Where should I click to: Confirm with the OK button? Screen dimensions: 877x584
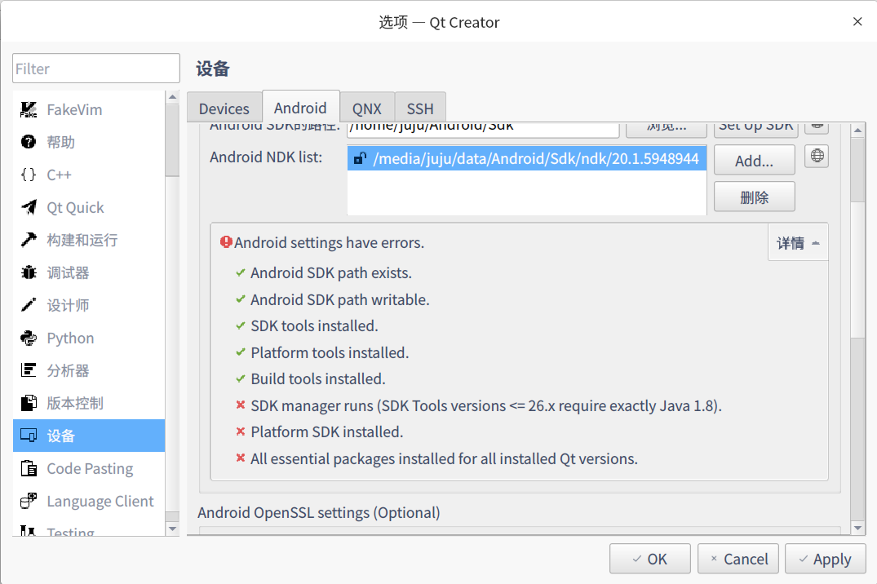pos(650,559)
